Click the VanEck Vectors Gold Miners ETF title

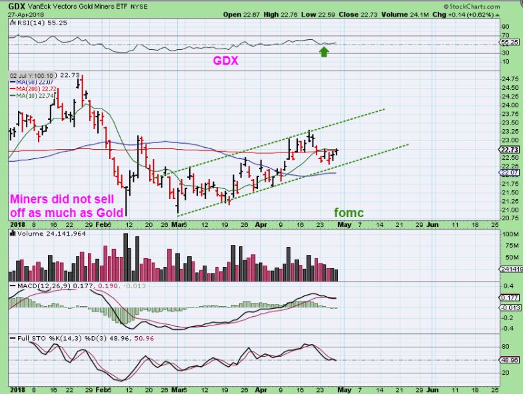[x=77, y=7]
